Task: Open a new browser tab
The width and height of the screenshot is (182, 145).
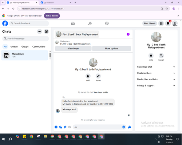Action: [75, 3]
